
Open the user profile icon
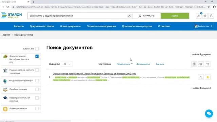click(x=211, y=16)
